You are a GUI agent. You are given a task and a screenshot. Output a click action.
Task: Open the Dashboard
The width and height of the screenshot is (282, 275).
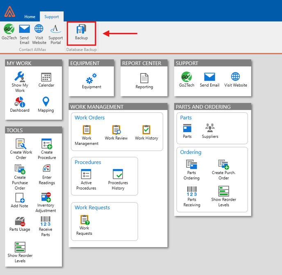click(20, 104)
